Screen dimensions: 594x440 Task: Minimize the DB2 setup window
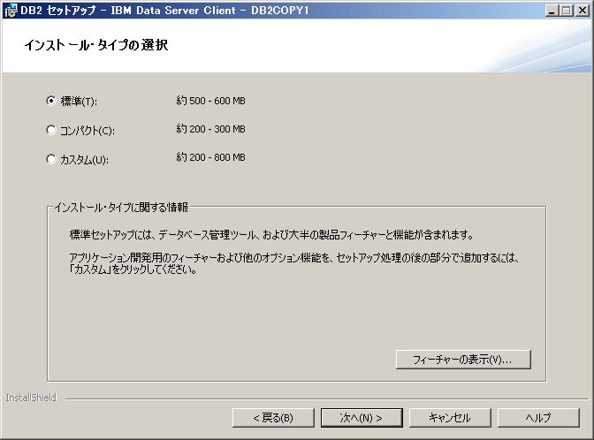552,11
